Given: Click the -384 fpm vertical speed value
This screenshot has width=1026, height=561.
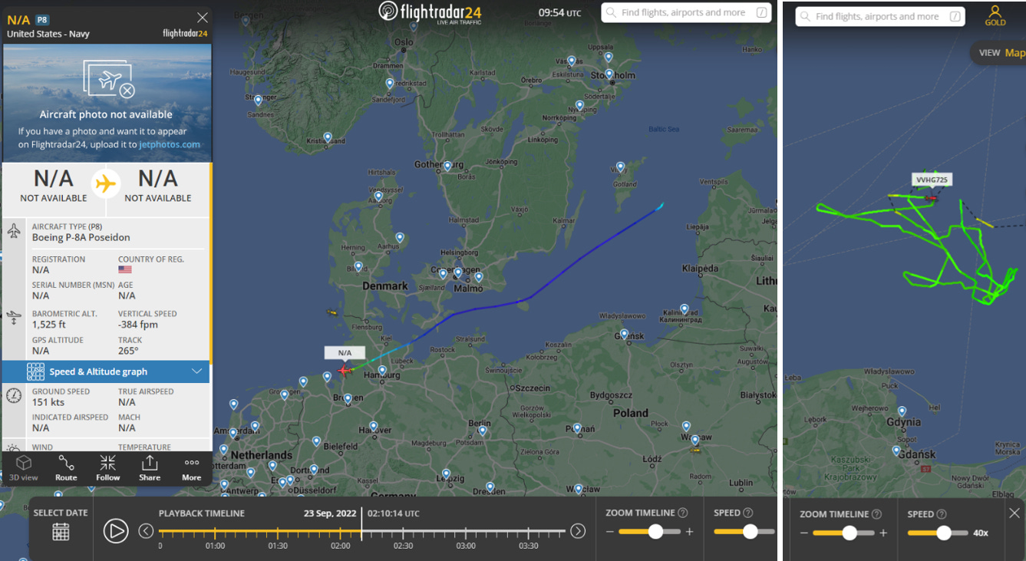Looking at the screenshot, I should [138, 325].
